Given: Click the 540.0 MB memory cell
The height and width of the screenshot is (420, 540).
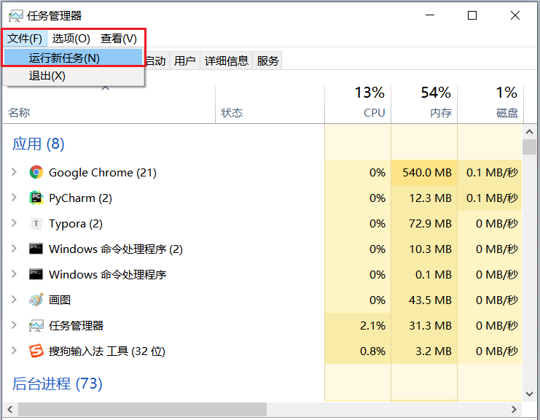Looking at the screenshot, I should (x=424, y=172).
